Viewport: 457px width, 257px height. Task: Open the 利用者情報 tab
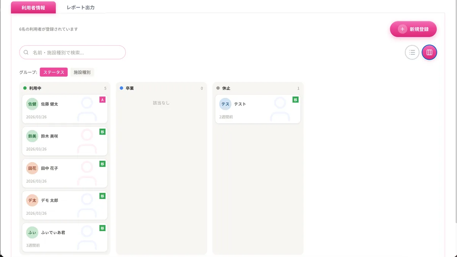[x=34, y=7]
